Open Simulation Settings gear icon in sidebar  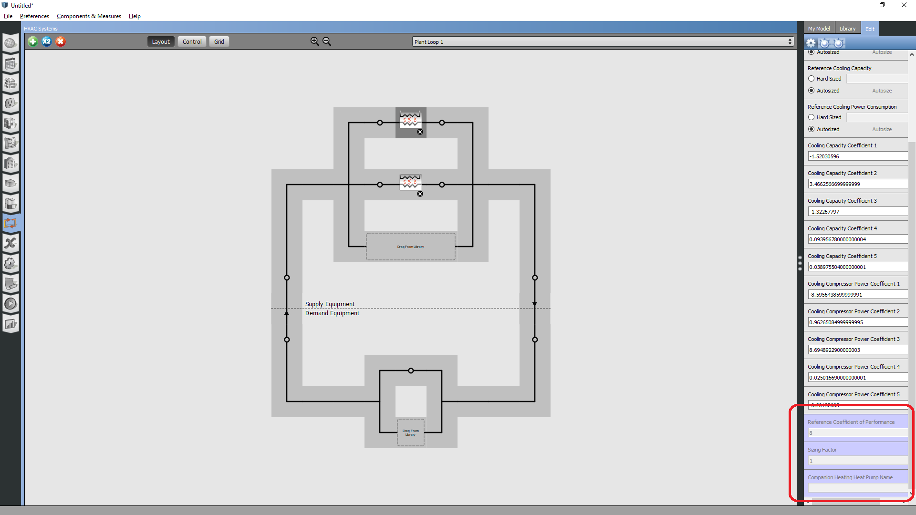(10, 264)
